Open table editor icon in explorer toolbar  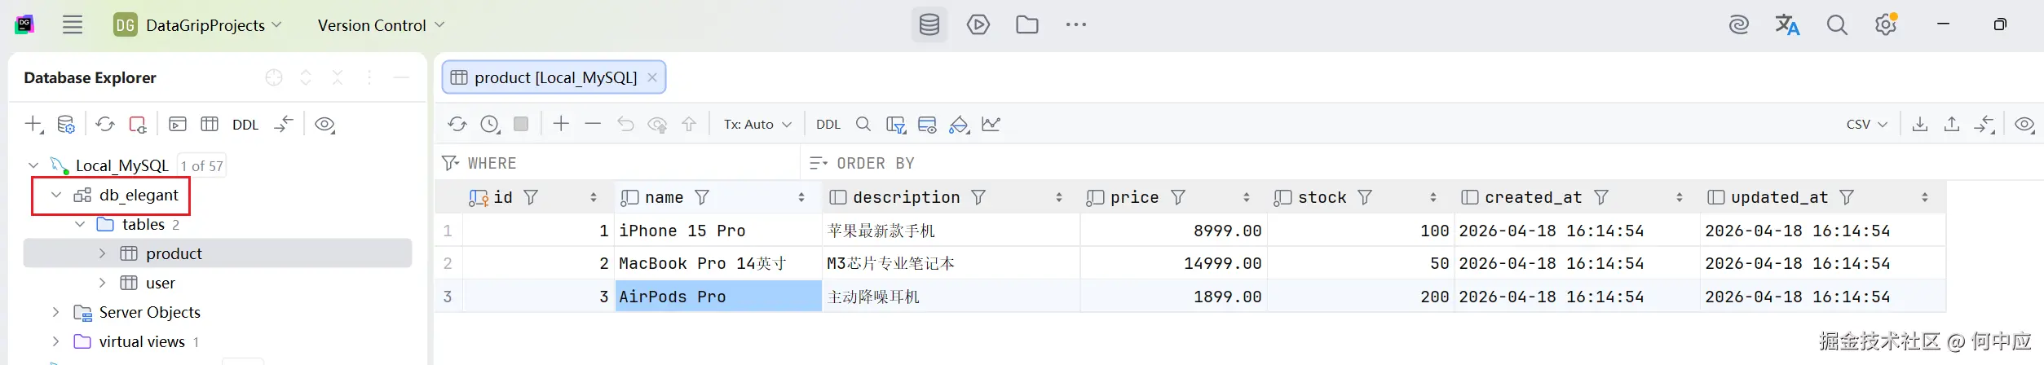210,124
